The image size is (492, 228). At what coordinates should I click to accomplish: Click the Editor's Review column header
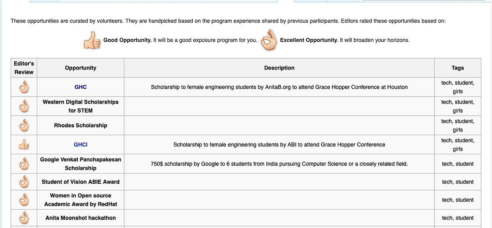click(24, 68)
